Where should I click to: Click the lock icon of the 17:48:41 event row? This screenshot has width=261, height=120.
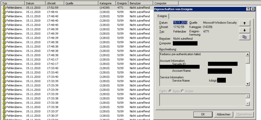coord(4,12)
